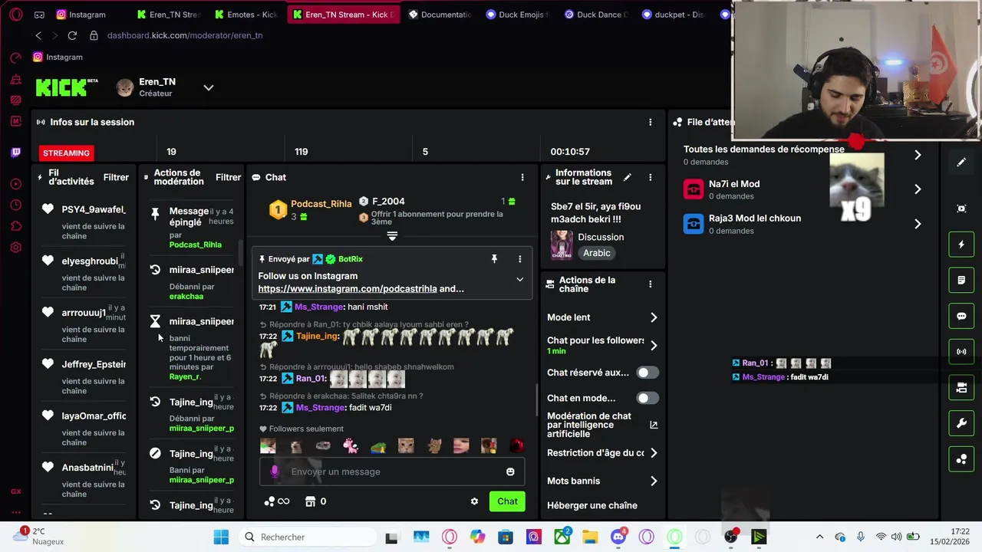
Task: Open Infos sur la session options menu
Action: [x=651, y=122]
